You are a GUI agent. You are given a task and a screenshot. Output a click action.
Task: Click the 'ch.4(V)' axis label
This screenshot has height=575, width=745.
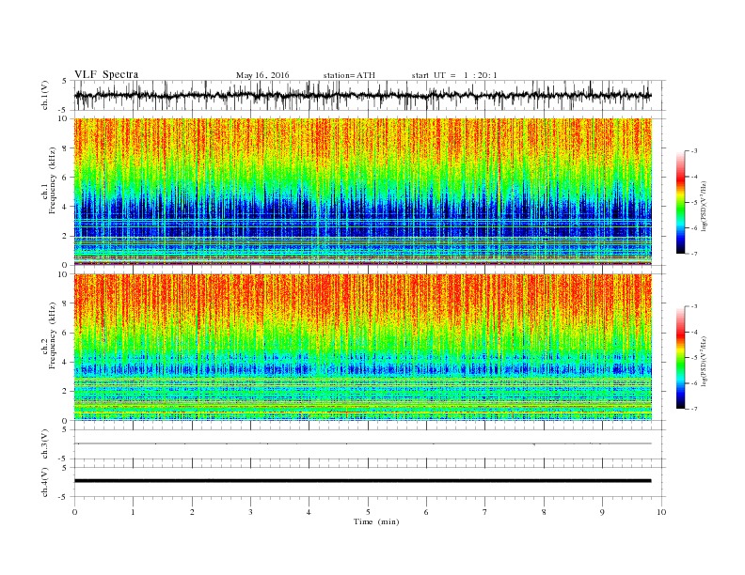click(x=45, y=482)
